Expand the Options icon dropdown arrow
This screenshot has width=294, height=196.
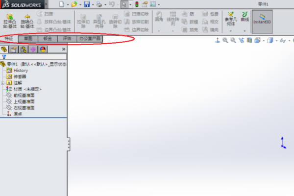pos(159,4)
